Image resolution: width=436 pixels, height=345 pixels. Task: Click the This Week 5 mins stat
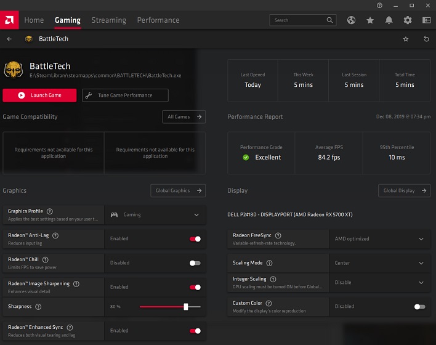(304, 81)
